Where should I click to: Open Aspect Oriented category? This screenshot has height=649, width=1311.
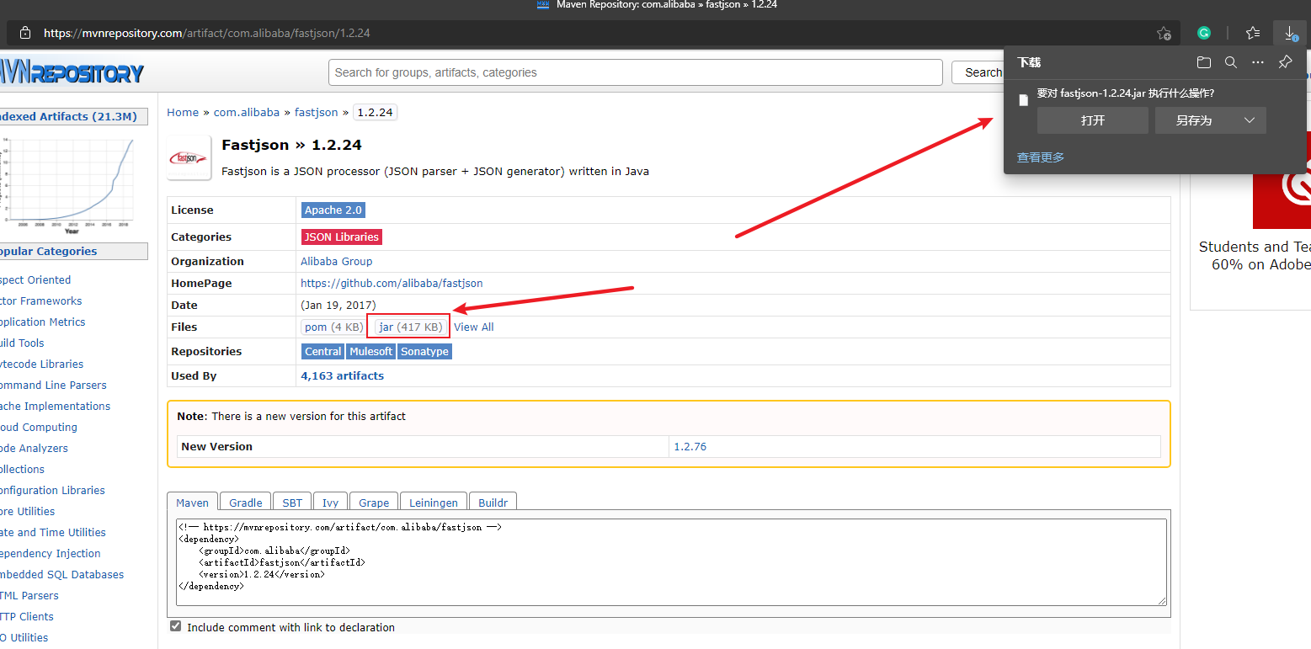point(35,280)
